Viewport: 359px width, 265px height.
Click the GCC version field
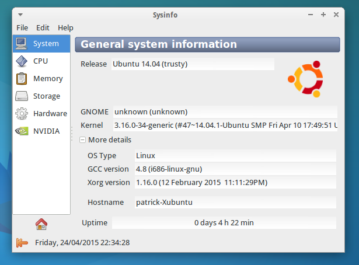(x=235, y=169)
